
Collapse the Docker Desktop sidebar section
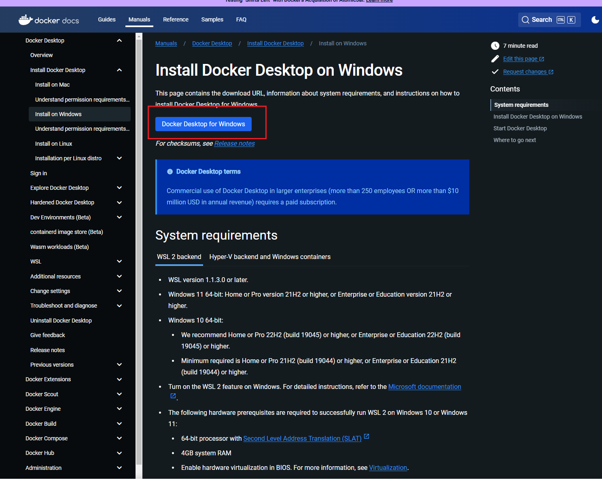point(119,40)
